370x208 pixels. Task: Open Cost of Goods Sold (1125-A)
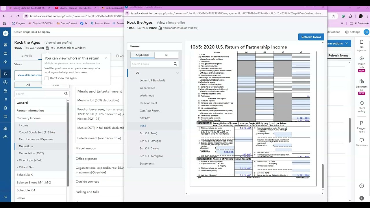(x=37, y=132)
